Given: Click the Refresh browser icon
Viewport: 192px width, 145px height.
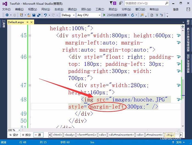Looking at the screenshot, I should click(132, 15).
